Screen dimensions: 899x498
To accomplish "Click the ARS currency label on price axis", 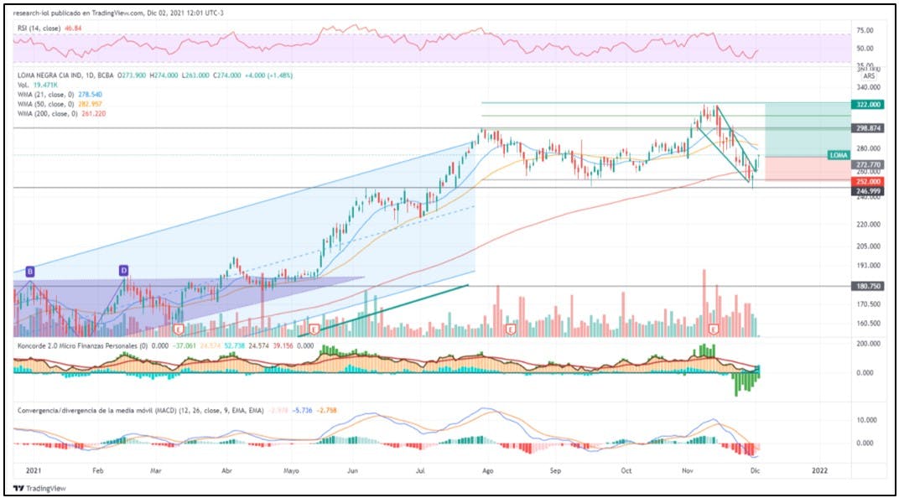I will click(869, 76).
